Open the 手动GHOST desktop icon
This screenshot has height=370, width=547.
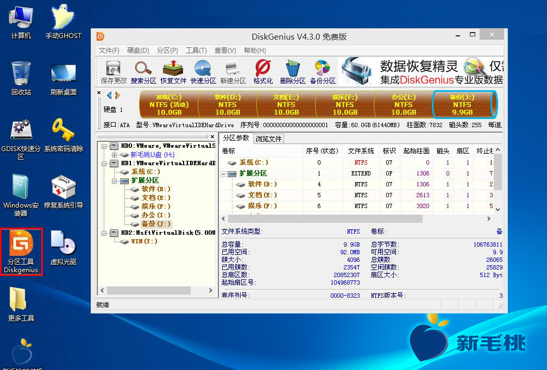[63, 22]
